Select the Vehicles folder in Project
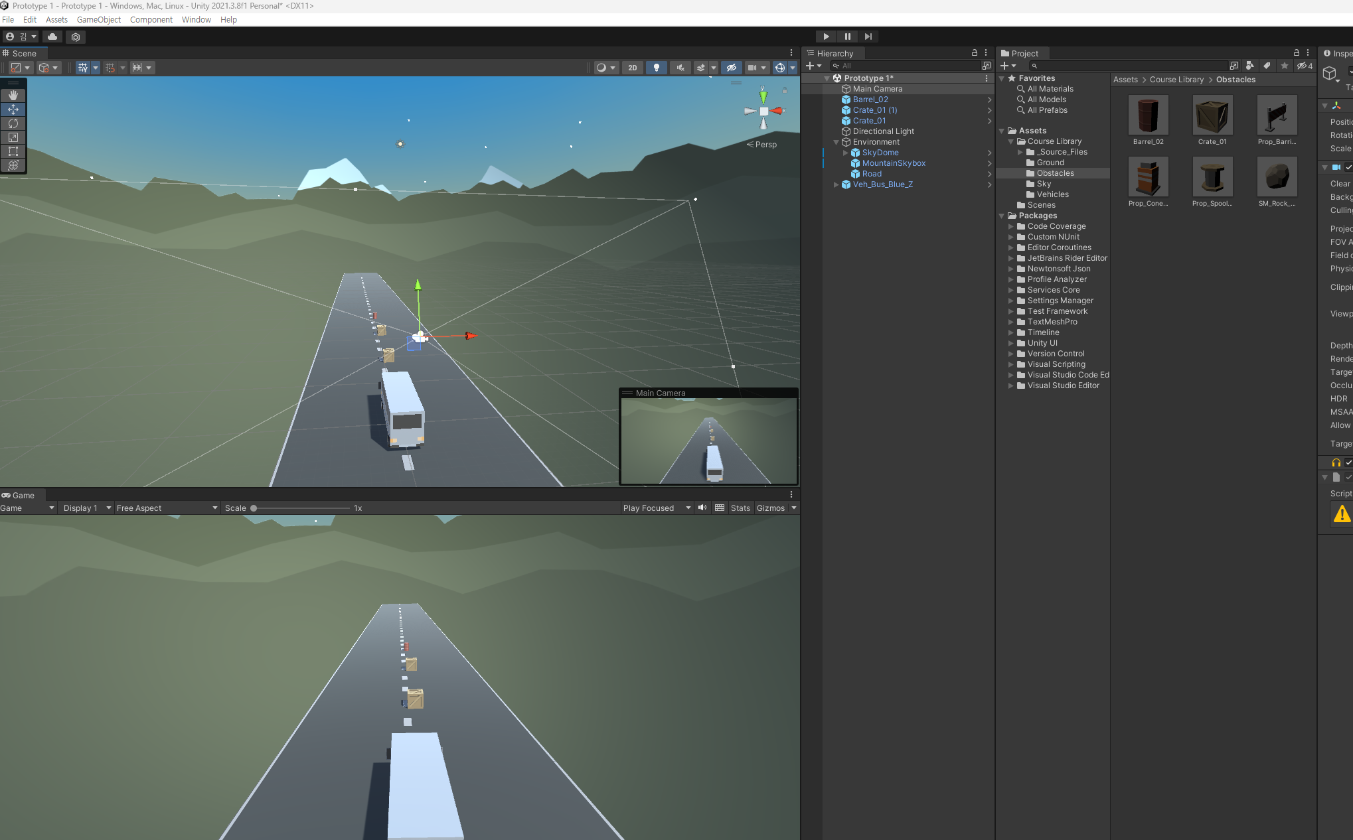The width and height of the screenshot is (1353, 840). pyautogui.click(x=1052, y=194)
